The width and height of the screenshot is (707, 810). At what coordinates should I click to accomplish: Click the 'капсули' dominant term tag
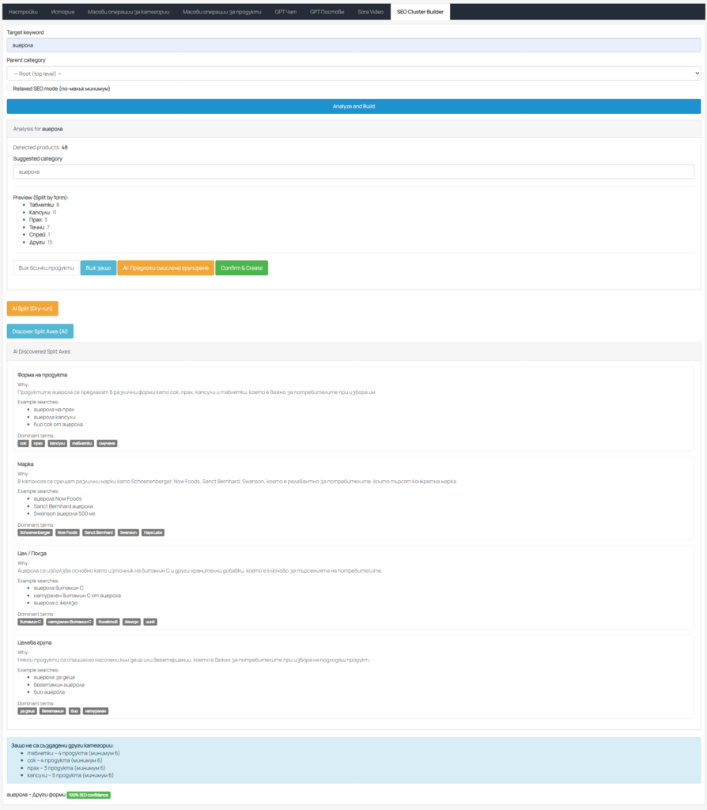(x=57, y=443)
